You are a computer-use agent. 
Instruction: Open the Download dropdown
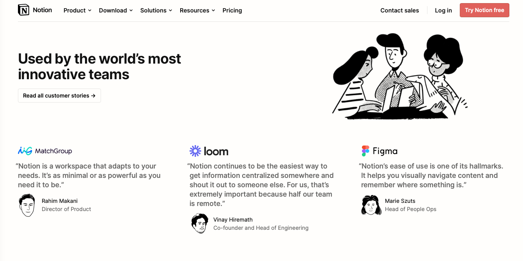[x=115, y=11]
